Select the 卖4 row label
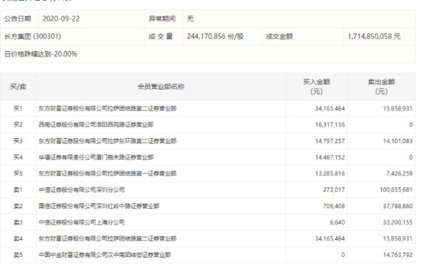422x266 pixels. 18,239
